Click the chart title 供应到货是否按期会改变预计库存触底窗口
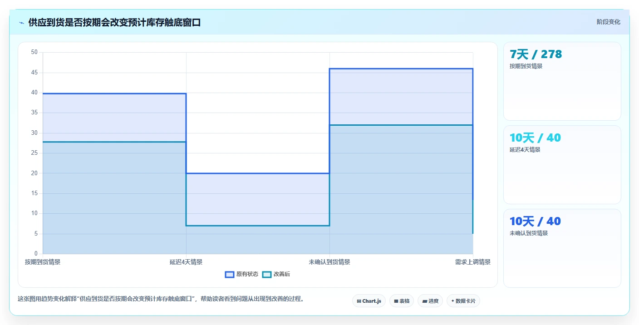 (114, 23)
